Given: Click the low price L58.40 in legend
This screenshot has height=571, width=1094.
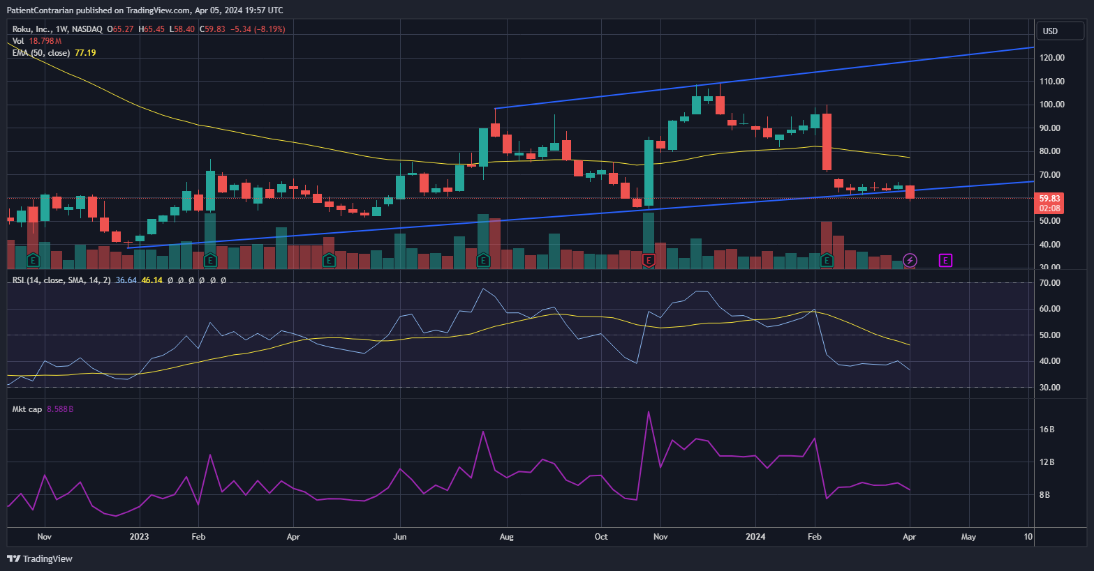Looking at the screenshot, I should (182, 29).
